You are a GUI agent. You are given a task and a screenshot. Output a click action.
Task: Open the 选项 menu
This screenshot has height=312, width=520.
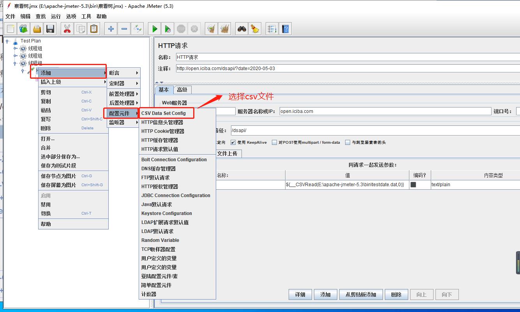click(71, 16)
